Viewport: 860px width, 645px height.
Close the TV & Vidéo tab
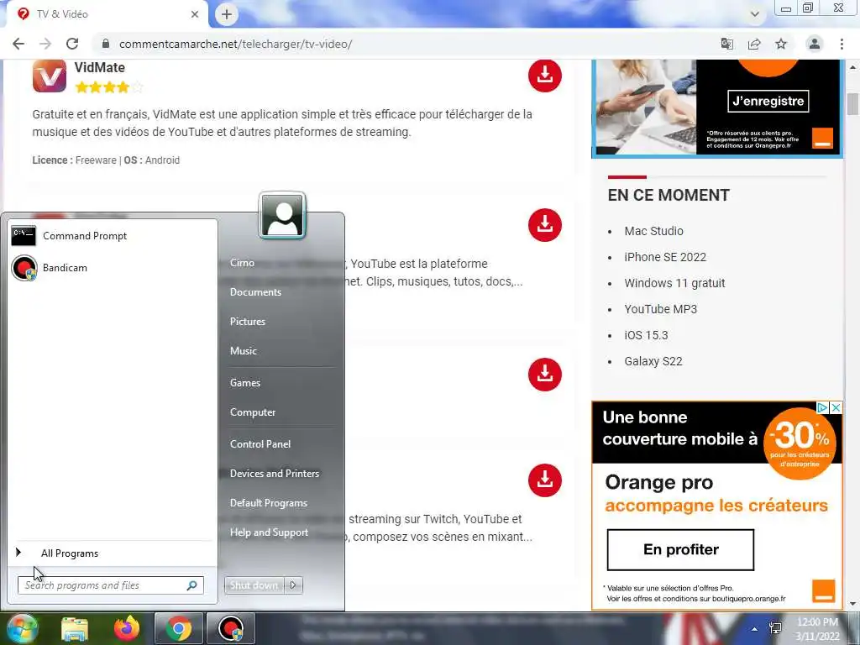pyautogui.click(x=195, y=14)
